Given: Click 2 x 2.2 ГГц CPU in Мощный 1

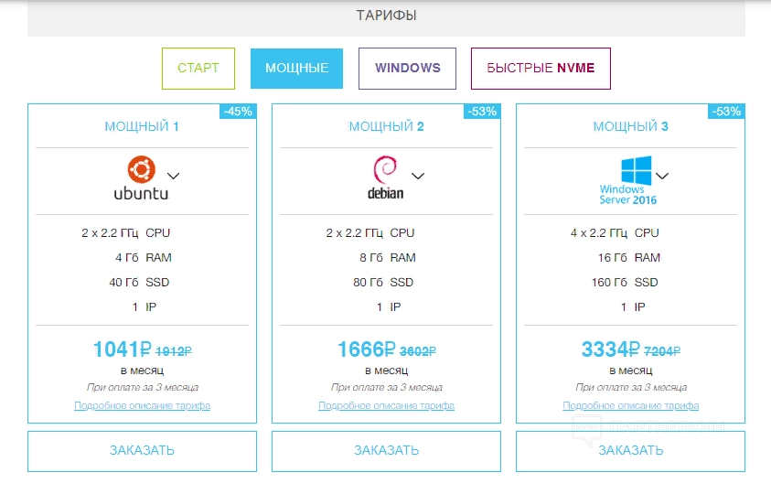Looking at the screenshot, I should tap(126, 233).
